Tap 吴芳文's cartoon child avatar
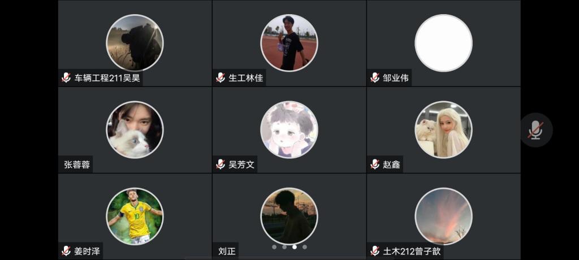The width and height of the screenshot is (579, 260). 289,129
